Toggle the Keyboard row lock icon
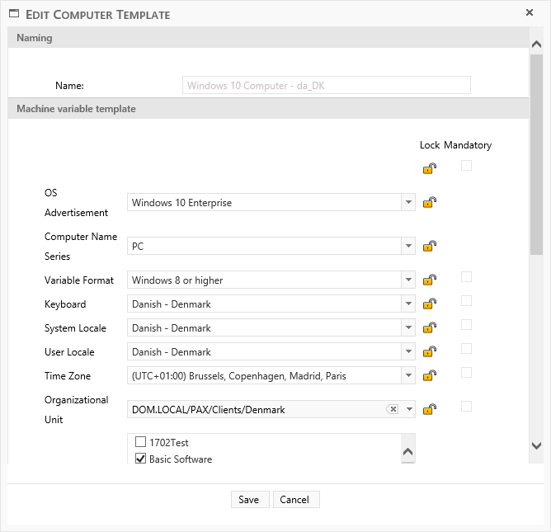Screen dimensions: 551x532 click(430, 304)
